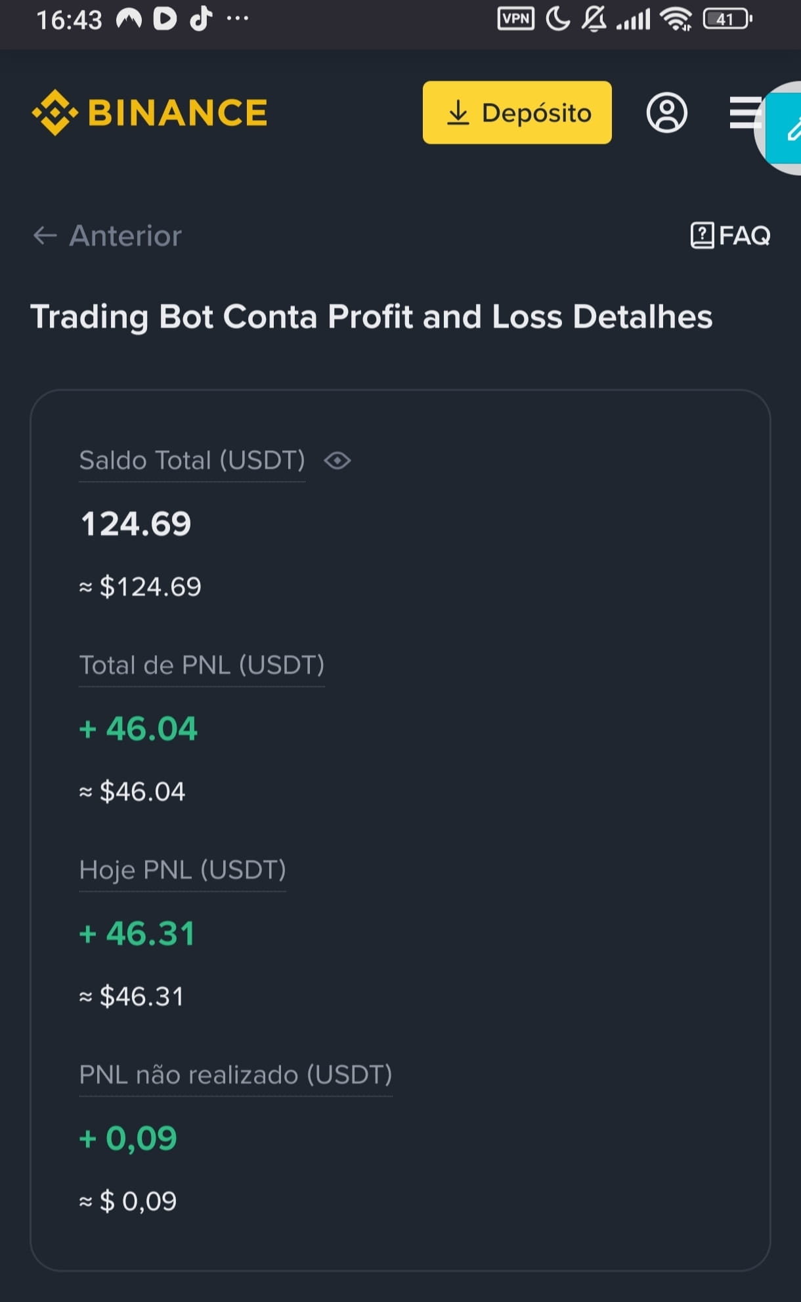Tap the muted bell status icon
Image resolution: width=801 pixels, height=1302 pixels.
[x=594, y=19]
